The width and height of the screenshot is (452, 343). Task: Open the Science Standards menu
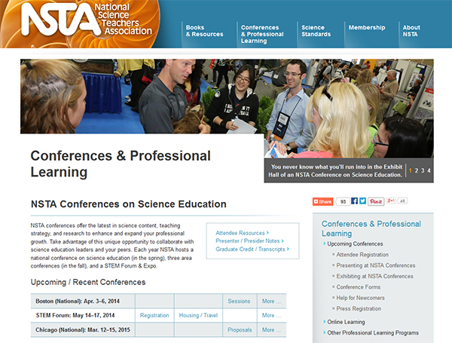tap(316, 31)
